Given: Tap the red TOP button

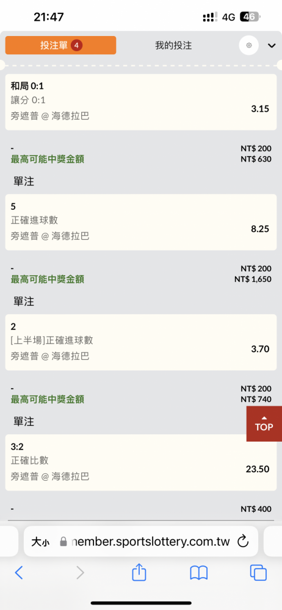Looking at the screenshot, I should 264,424.
